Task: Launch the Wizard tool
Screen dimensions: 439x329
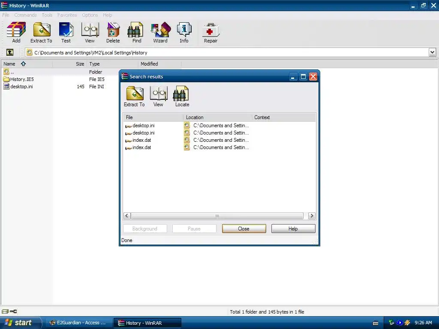Action: 160,33
